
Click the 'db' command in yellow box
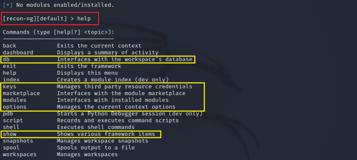(x=6, y=59)
